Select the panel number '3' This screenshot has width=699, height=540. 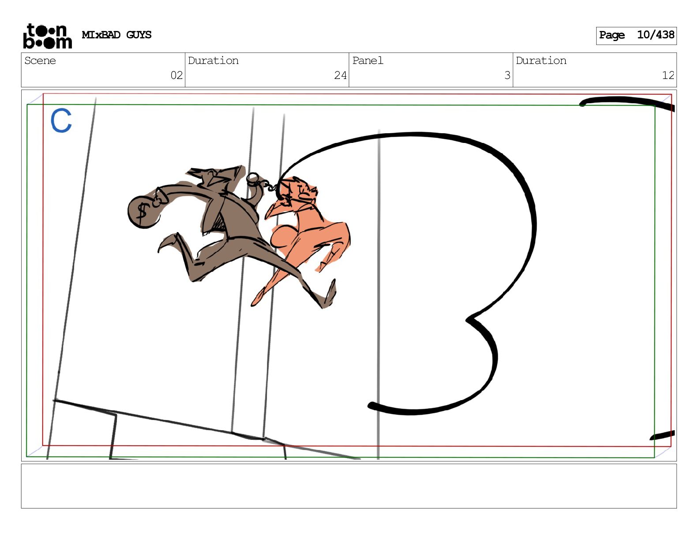[507, 75]
